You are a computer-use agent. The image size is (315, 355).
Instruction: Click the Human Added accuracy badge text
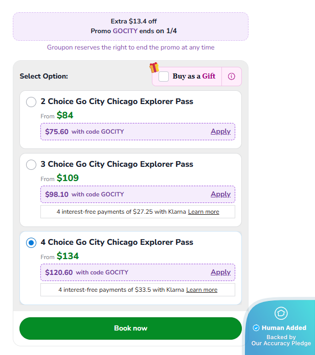[284, 328]
